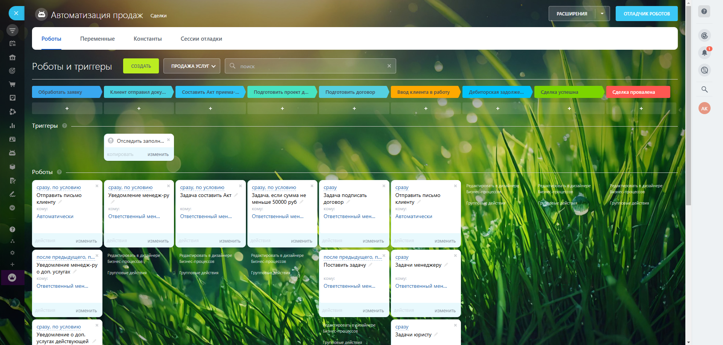Viewport: 723px width, 345px height.
Task: Open the funnel filter icon in left sidebar
Action: coord(12,30)
